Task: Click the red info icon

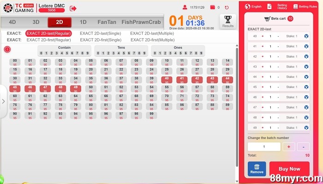Action: (x=7, y=49)
